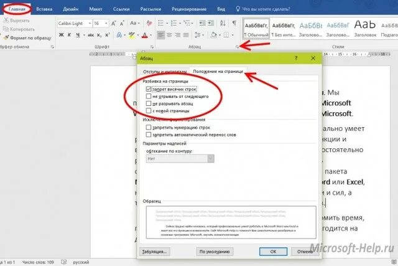Screen dimensions: 398x266
Task: Open the paragraph shading paint bucket
Action: coord(214,35)
